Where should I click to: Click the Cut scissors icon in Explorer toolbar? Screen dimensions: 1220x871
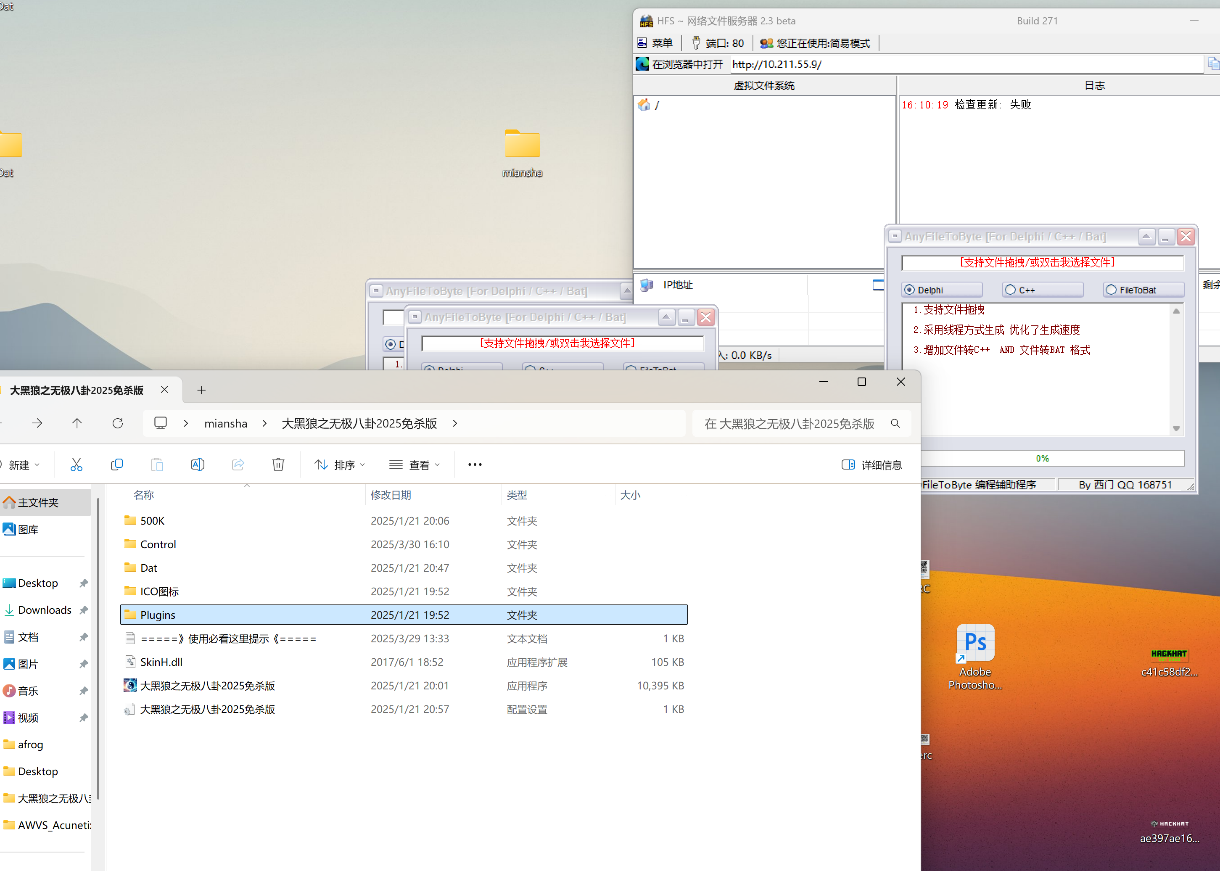point(76,465)
